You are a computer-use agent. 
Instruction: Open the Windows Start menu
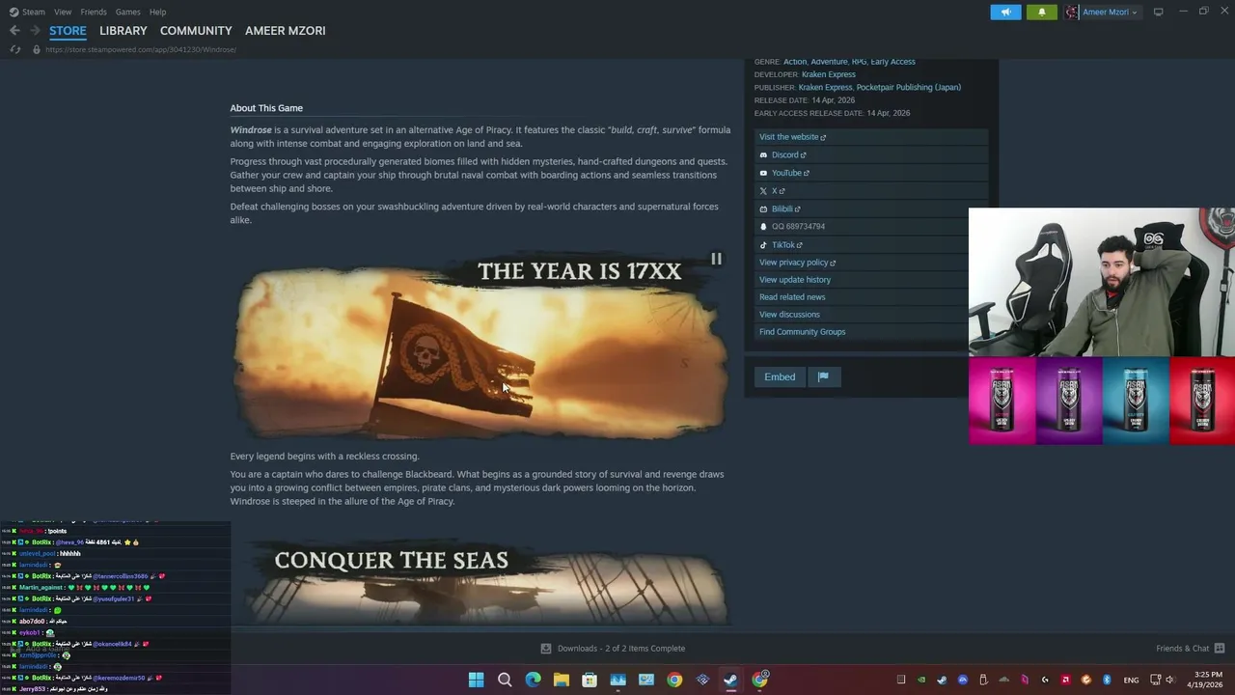476,680
